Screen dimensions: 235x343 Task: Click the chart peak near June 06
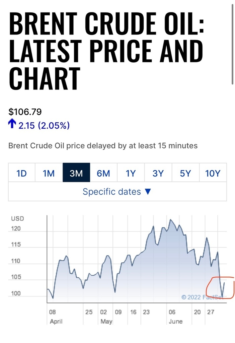(x=171, y=220)
